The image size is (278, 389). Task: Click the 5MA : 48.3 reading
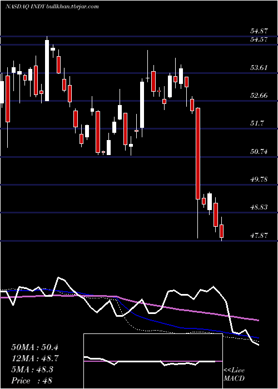pyautogui.click(x=32, y=370)
